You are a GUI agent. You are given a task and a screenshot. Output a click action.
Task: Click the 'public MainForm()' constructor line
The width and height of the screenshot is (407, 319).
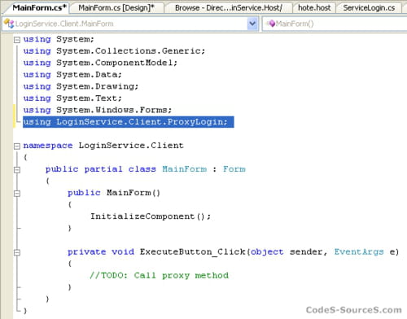[x=114, y=193]
